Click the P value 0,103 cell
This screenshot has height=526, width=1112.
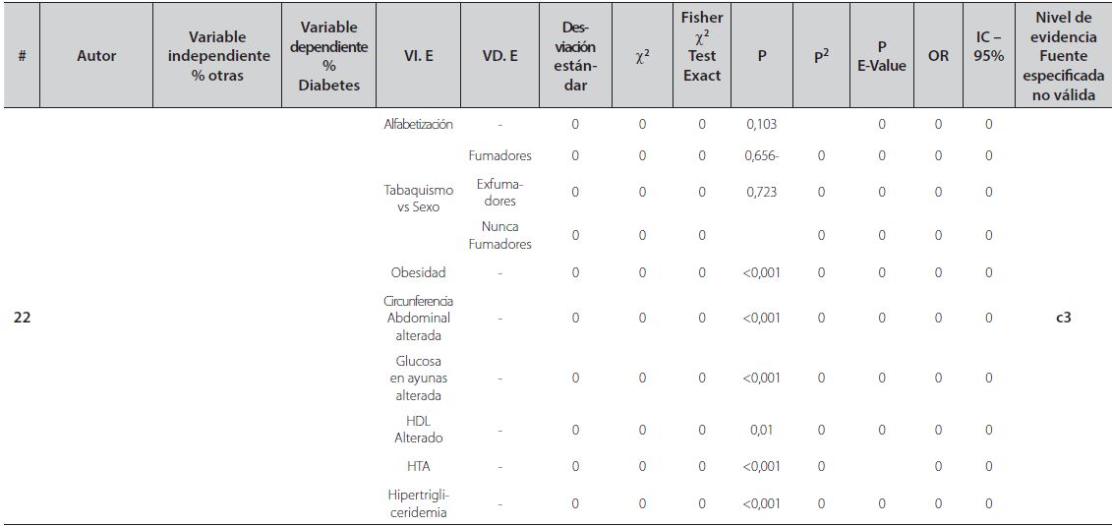[762, 125]
